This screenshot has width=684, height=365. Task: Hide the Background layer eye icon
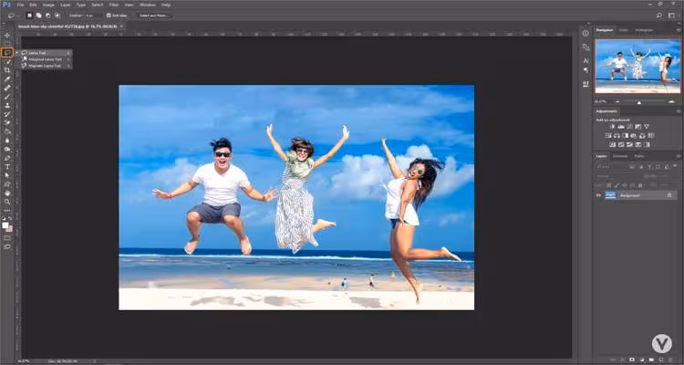click(598, 195)
